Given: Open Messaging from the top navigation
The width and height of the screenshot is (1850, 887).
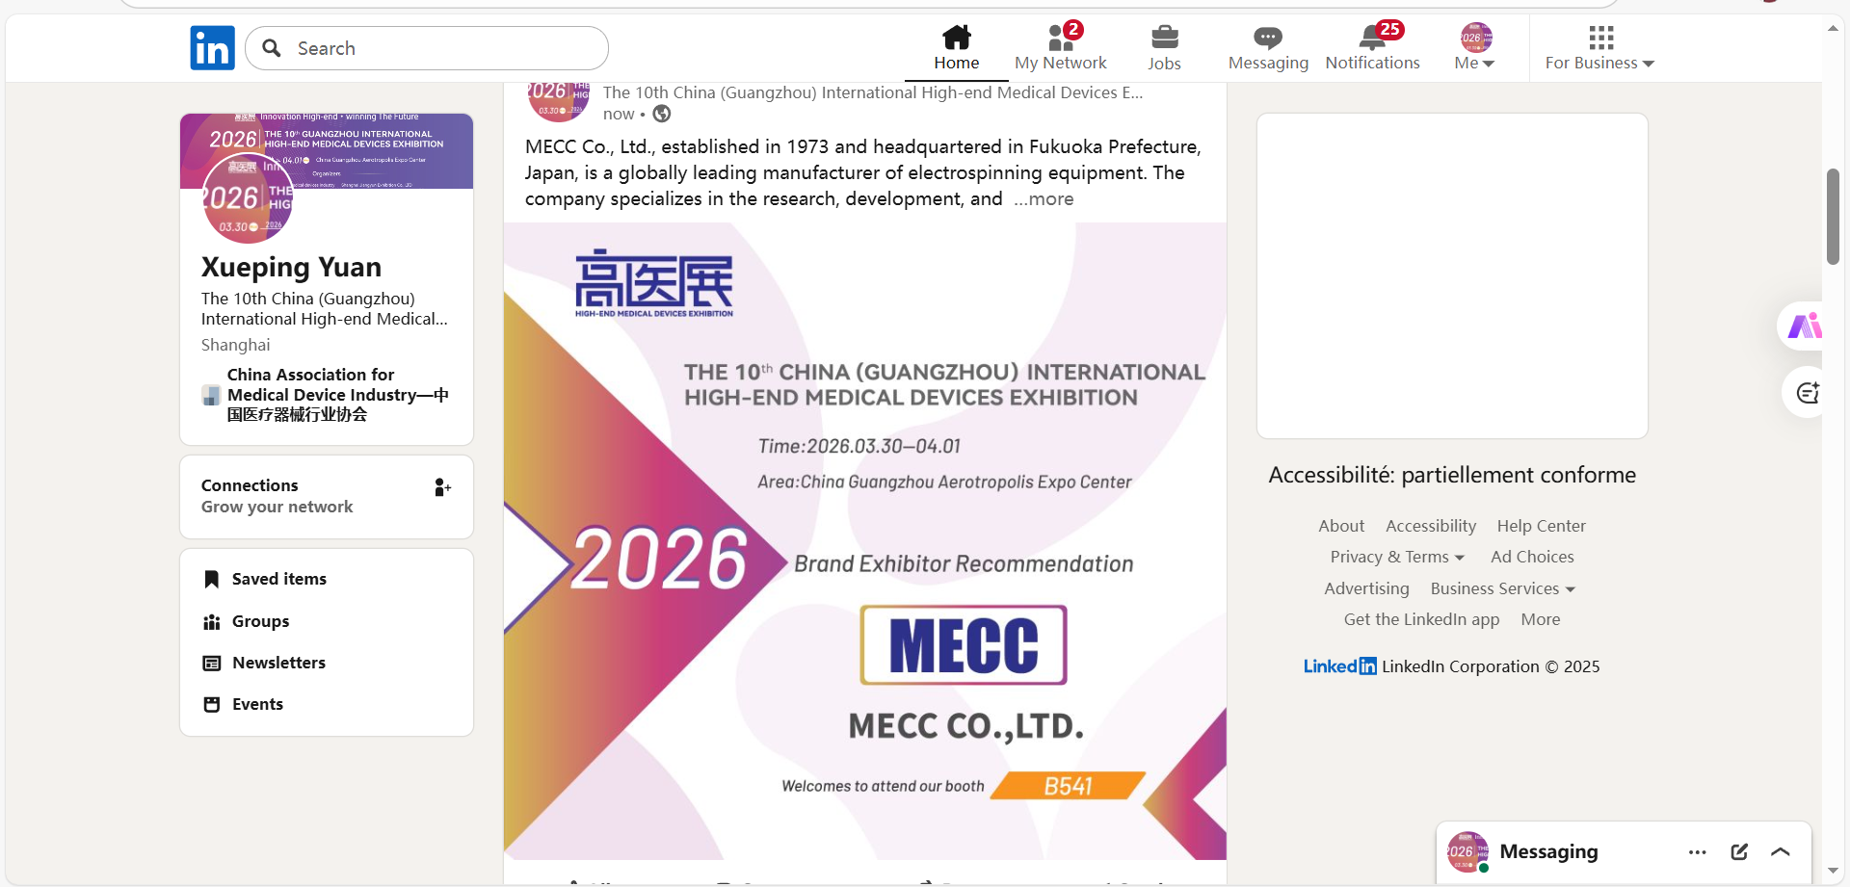Looking at the screenshot, I should click(1267, 48).
